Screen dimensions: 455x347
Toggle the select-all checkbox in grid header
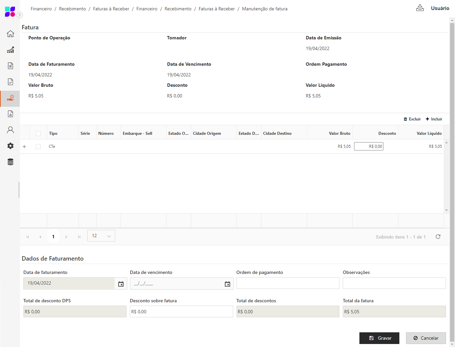click(38, 133)
